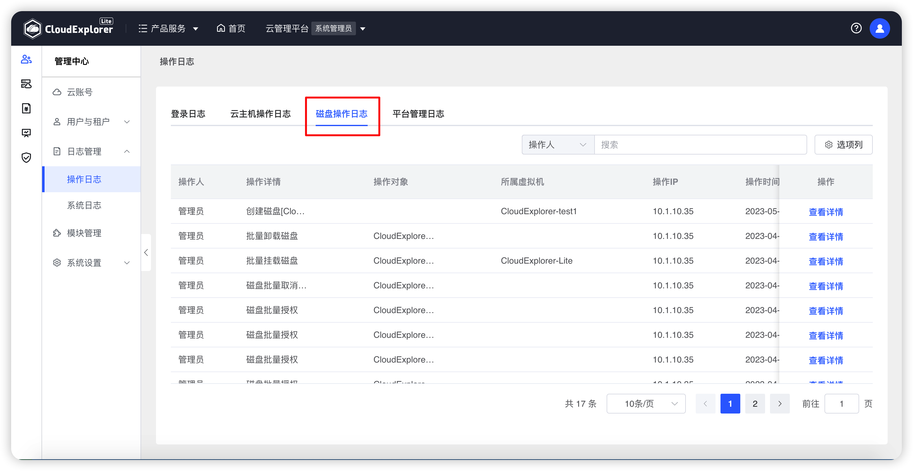Image resolution: width=913 pixels, height=471 pixels.
Task: Click the document icon beside 日志管理
Action: 57,151
